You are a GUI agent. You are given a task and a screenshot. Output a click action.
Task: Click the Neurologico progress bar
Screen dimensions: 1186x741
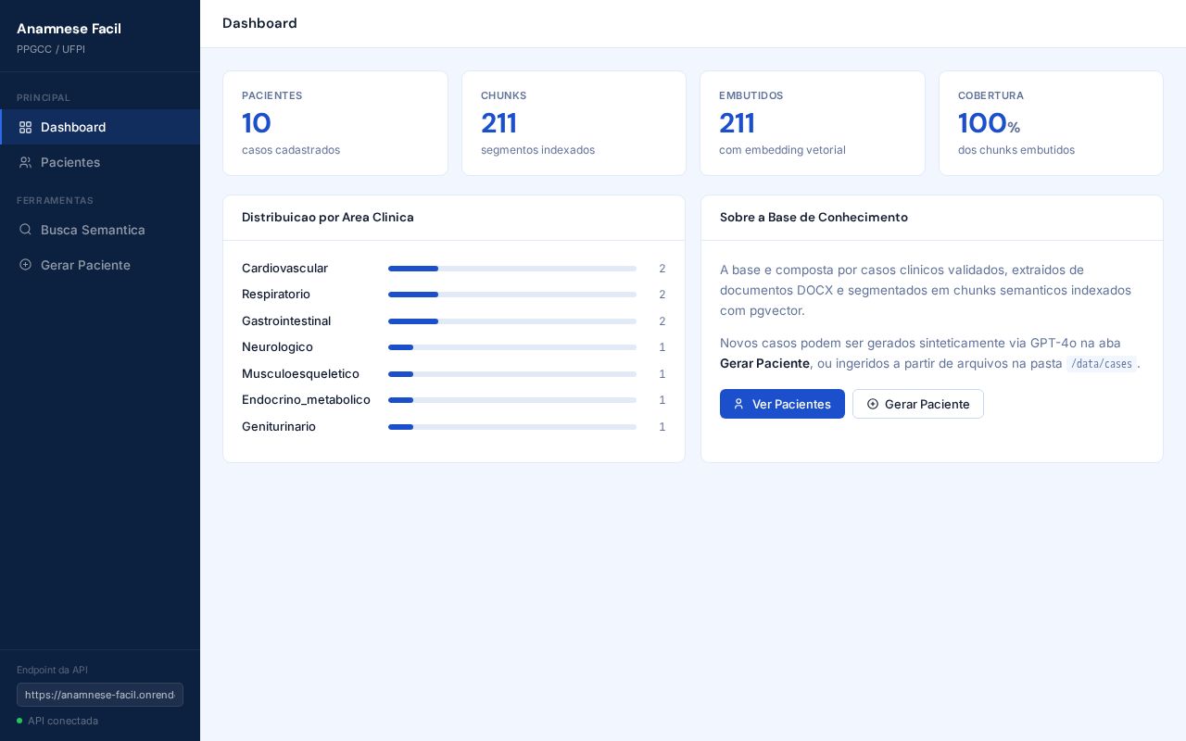512,347
